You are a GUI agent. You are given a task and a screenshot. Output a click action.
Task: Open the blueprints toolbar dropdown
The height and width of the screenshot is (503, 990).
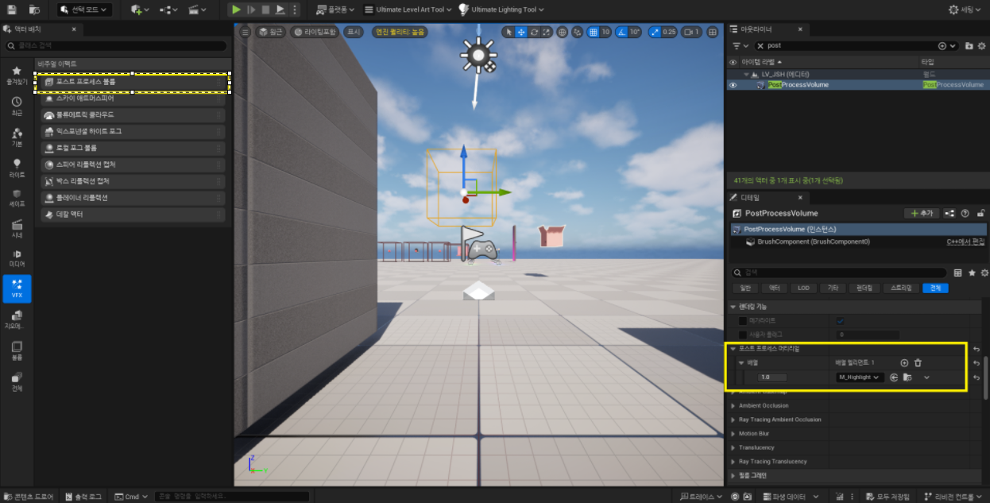pos(168,10)
